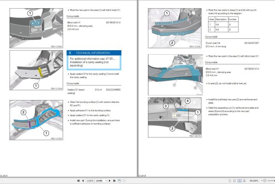The width and height of the screenshot is (275, 184).
Task: Click the blind rivet area illustration thumbnail
Action: tap(36, 28)
